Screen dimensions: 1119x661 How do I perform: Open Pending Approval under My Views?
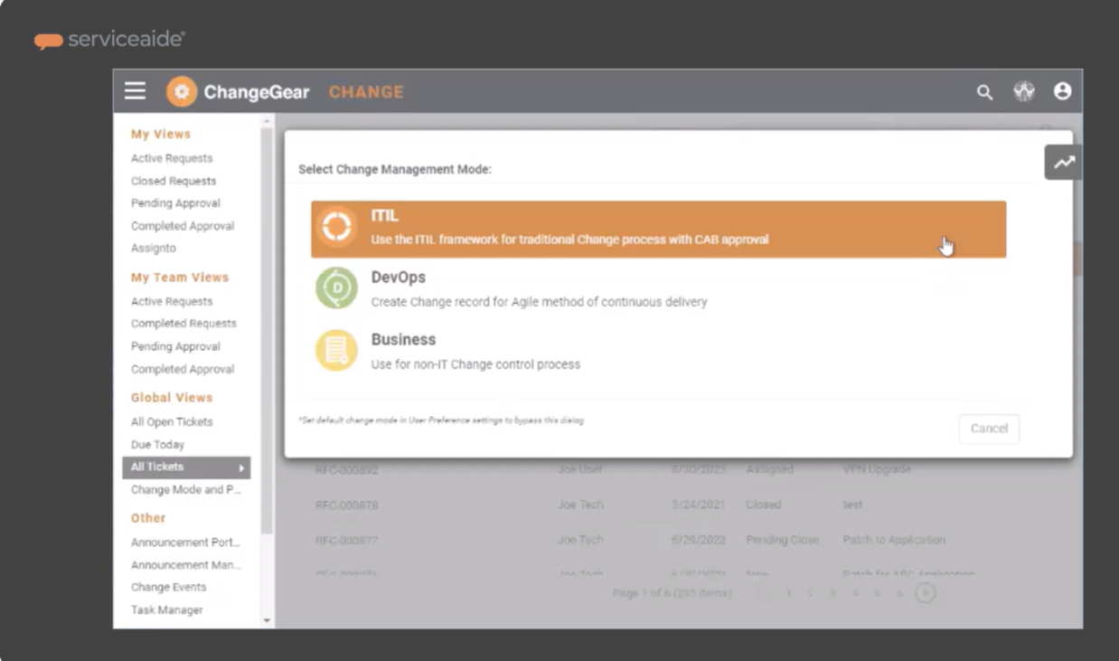coord(175,203)
